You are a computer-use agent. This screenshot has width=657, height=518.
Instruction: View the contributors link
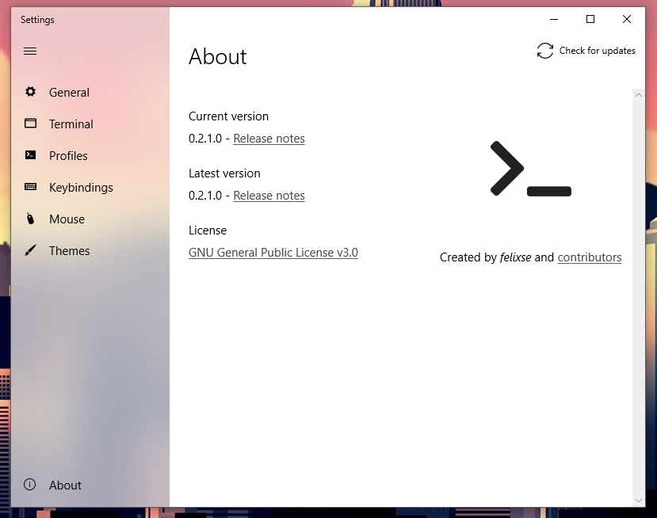[x=590, y=257]
